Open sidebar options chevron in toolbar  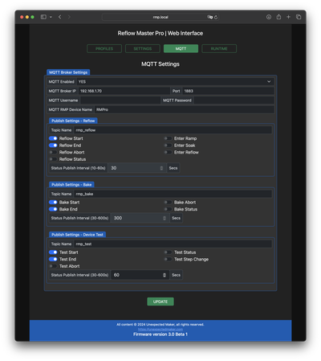pos(51,17)
